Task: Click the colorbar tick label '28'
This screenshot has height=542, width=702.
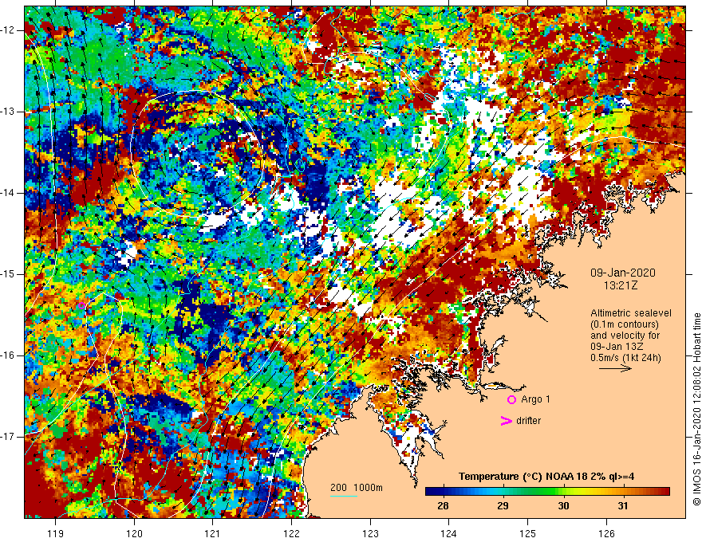Action: point(443,506)
